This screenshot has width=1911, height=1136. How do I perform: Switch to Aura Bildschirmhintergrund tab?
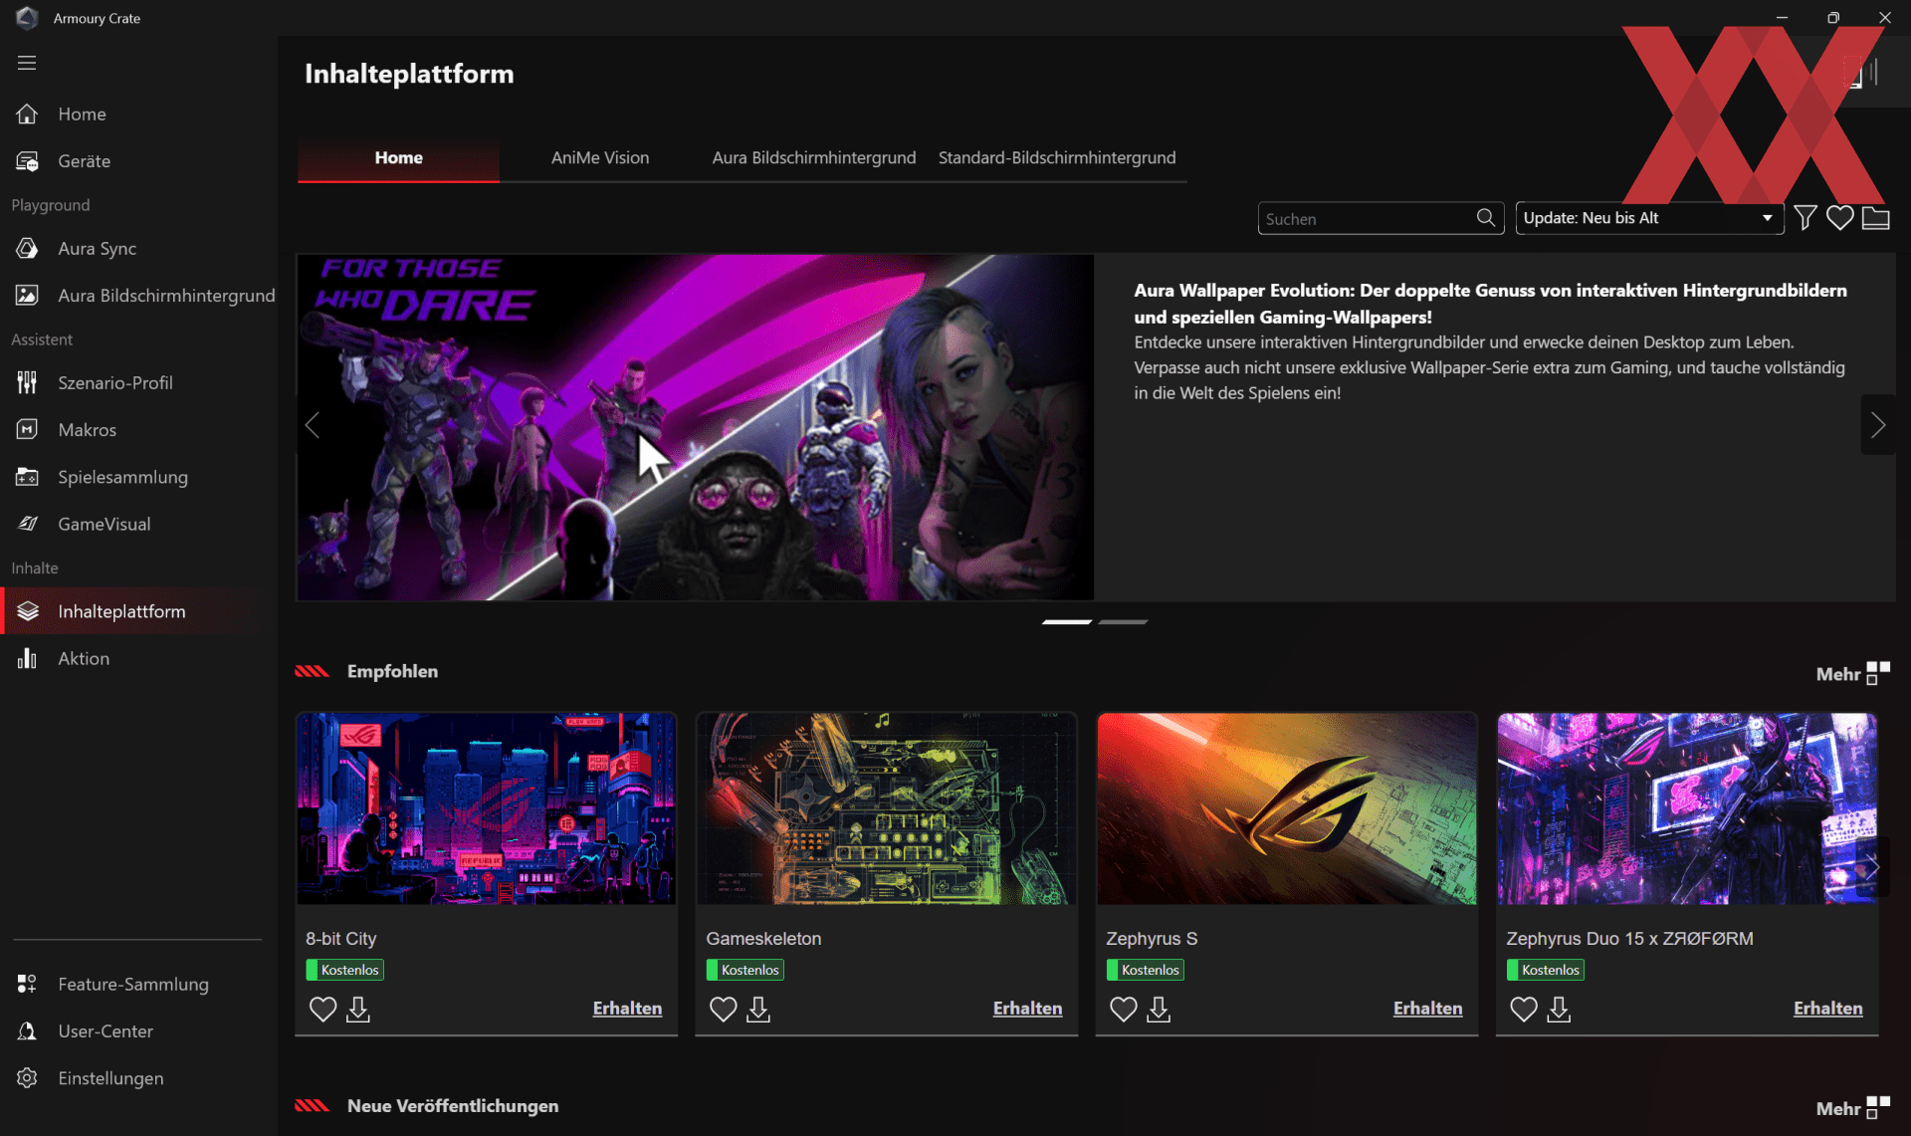point(813,158)
